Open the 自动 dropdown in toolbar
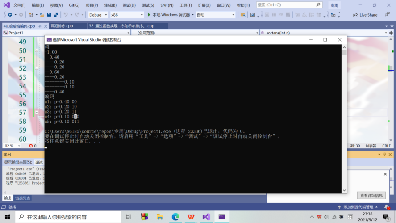396x223 pixels. tap(216, 15)
